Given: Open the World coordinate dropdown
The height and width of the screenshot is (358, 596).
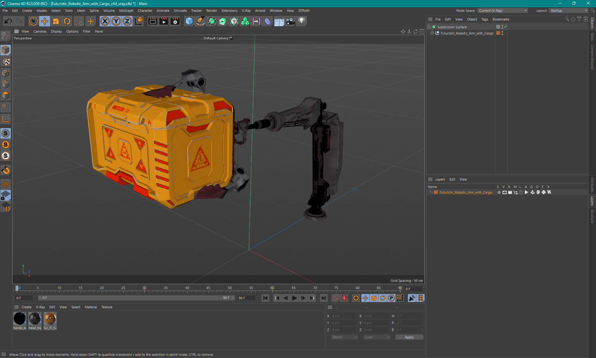Looking at the screenshot, I should coord(345,337).
